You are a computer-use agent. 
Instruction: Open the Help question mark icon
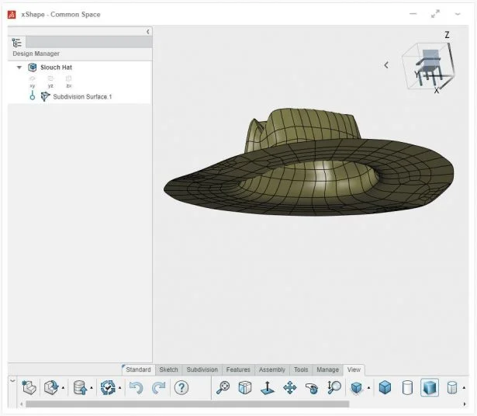[181, 387]
